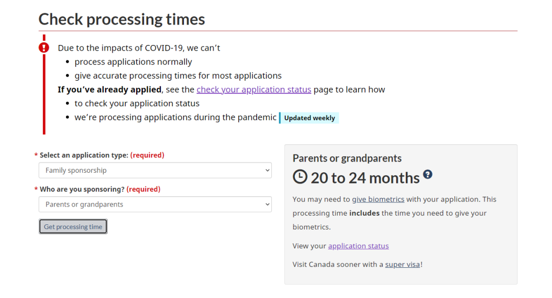Expand the chevron on Parents or grandparents dropdown
Image resolution: width=552 pixels, height=298 pixels.
pyautogui.click(x=267, y=204)
